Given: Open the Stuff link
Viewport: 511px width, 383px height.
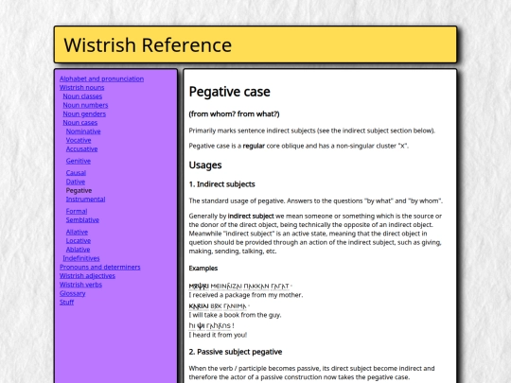Looking at the screenshot, I should tap(67, 303).
